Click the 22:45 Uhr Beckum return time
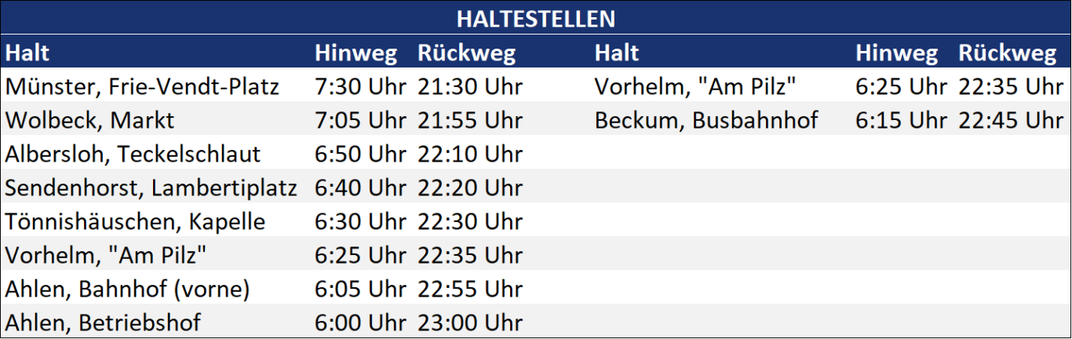Screen dimensions: 1072x339 1011,120
